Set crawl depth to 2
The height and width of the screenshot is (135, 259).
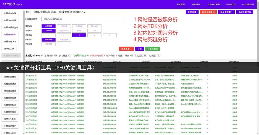64,35
